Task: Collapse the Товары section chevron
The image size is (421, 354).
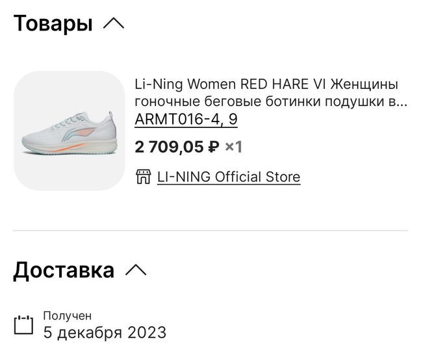Action: coord(113,24)
